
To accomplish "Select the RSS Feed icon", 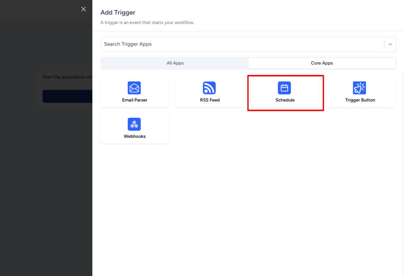I will click(209, 88).
